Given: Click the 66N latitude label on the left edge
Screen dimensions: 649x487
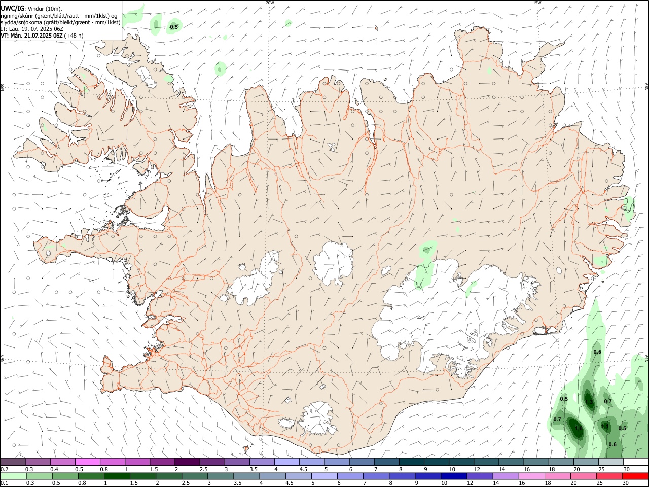Looking at the screenshot, I should [3, 87].
